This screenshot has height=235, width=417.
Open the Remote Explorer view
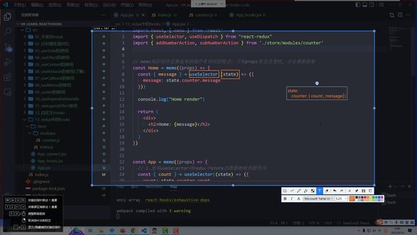click(x=7, y=92)
